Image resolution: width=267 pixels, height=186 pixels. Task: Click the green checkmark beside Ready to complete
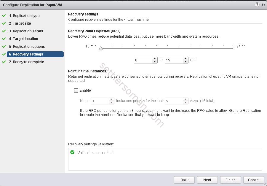[4, 62]
